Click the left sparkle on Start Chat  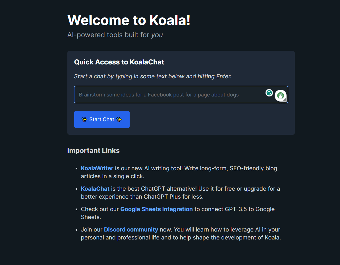pyautogui.click(x=84, y=119)
